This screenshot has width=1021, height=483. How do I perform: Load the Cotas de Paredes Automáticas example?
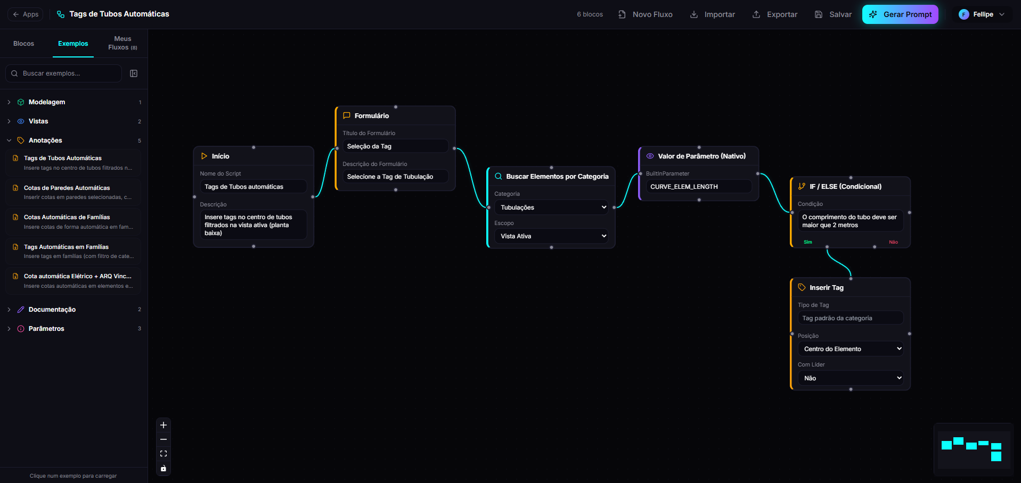click(73, 192)
